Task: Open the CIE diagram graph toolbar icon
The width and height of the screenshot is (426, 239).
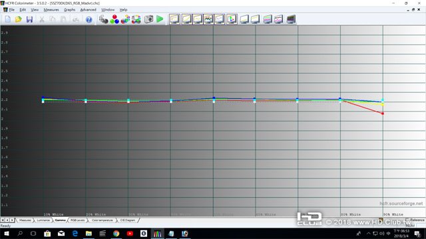Action: pos(232,19)
